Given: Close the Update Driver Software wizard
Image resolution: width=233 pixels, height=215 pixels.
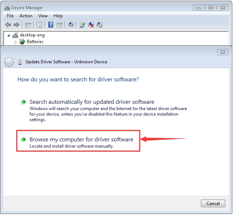Looking at the screenshot, I should point(223,52).
